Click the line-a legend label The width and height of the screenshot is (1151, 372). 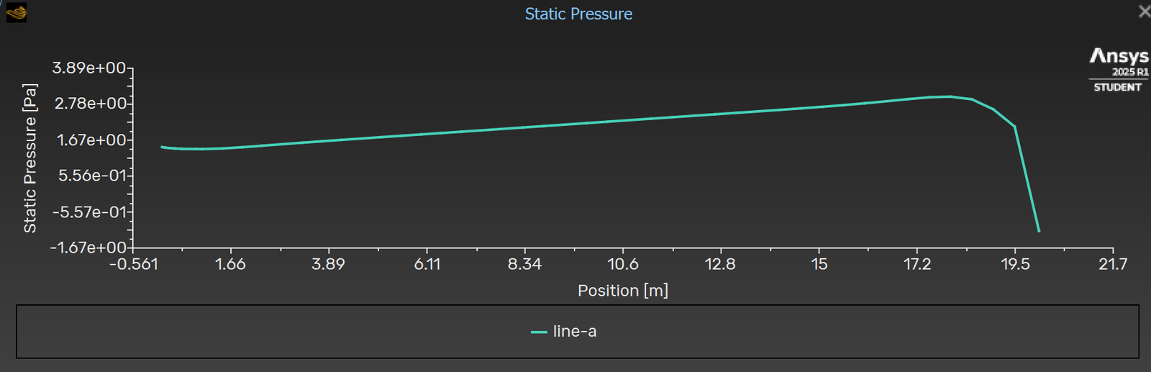(x=575, y=332)
